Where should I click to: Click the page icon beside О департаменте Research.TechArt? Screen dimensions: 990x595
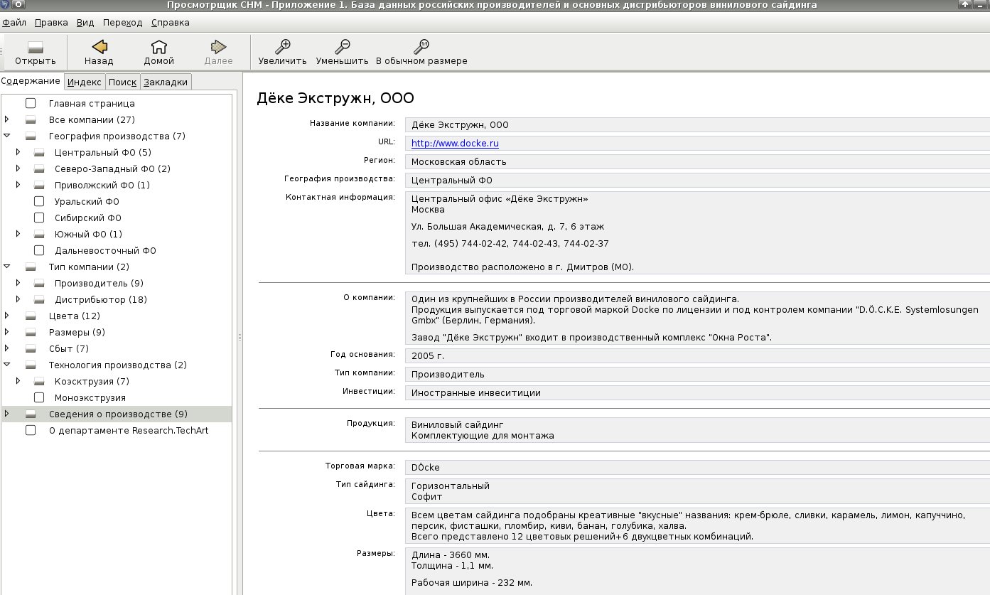(x=31, y=430)
